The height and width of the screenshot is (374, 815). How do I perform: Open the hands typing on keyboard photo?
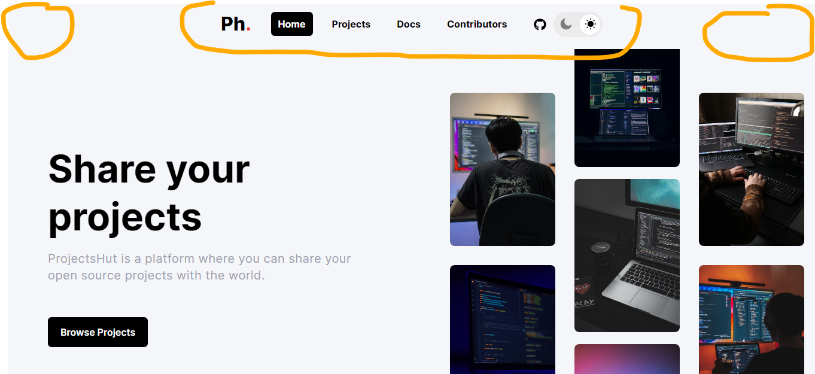(751, 169)
